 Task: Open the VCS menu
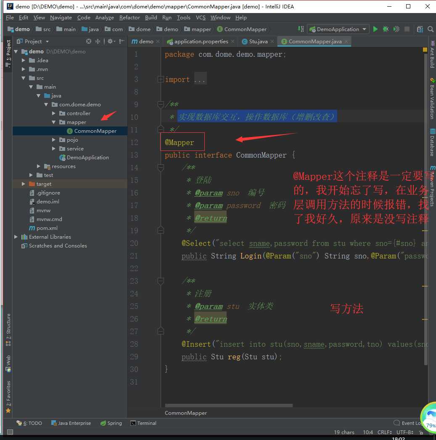pos(201,17)
